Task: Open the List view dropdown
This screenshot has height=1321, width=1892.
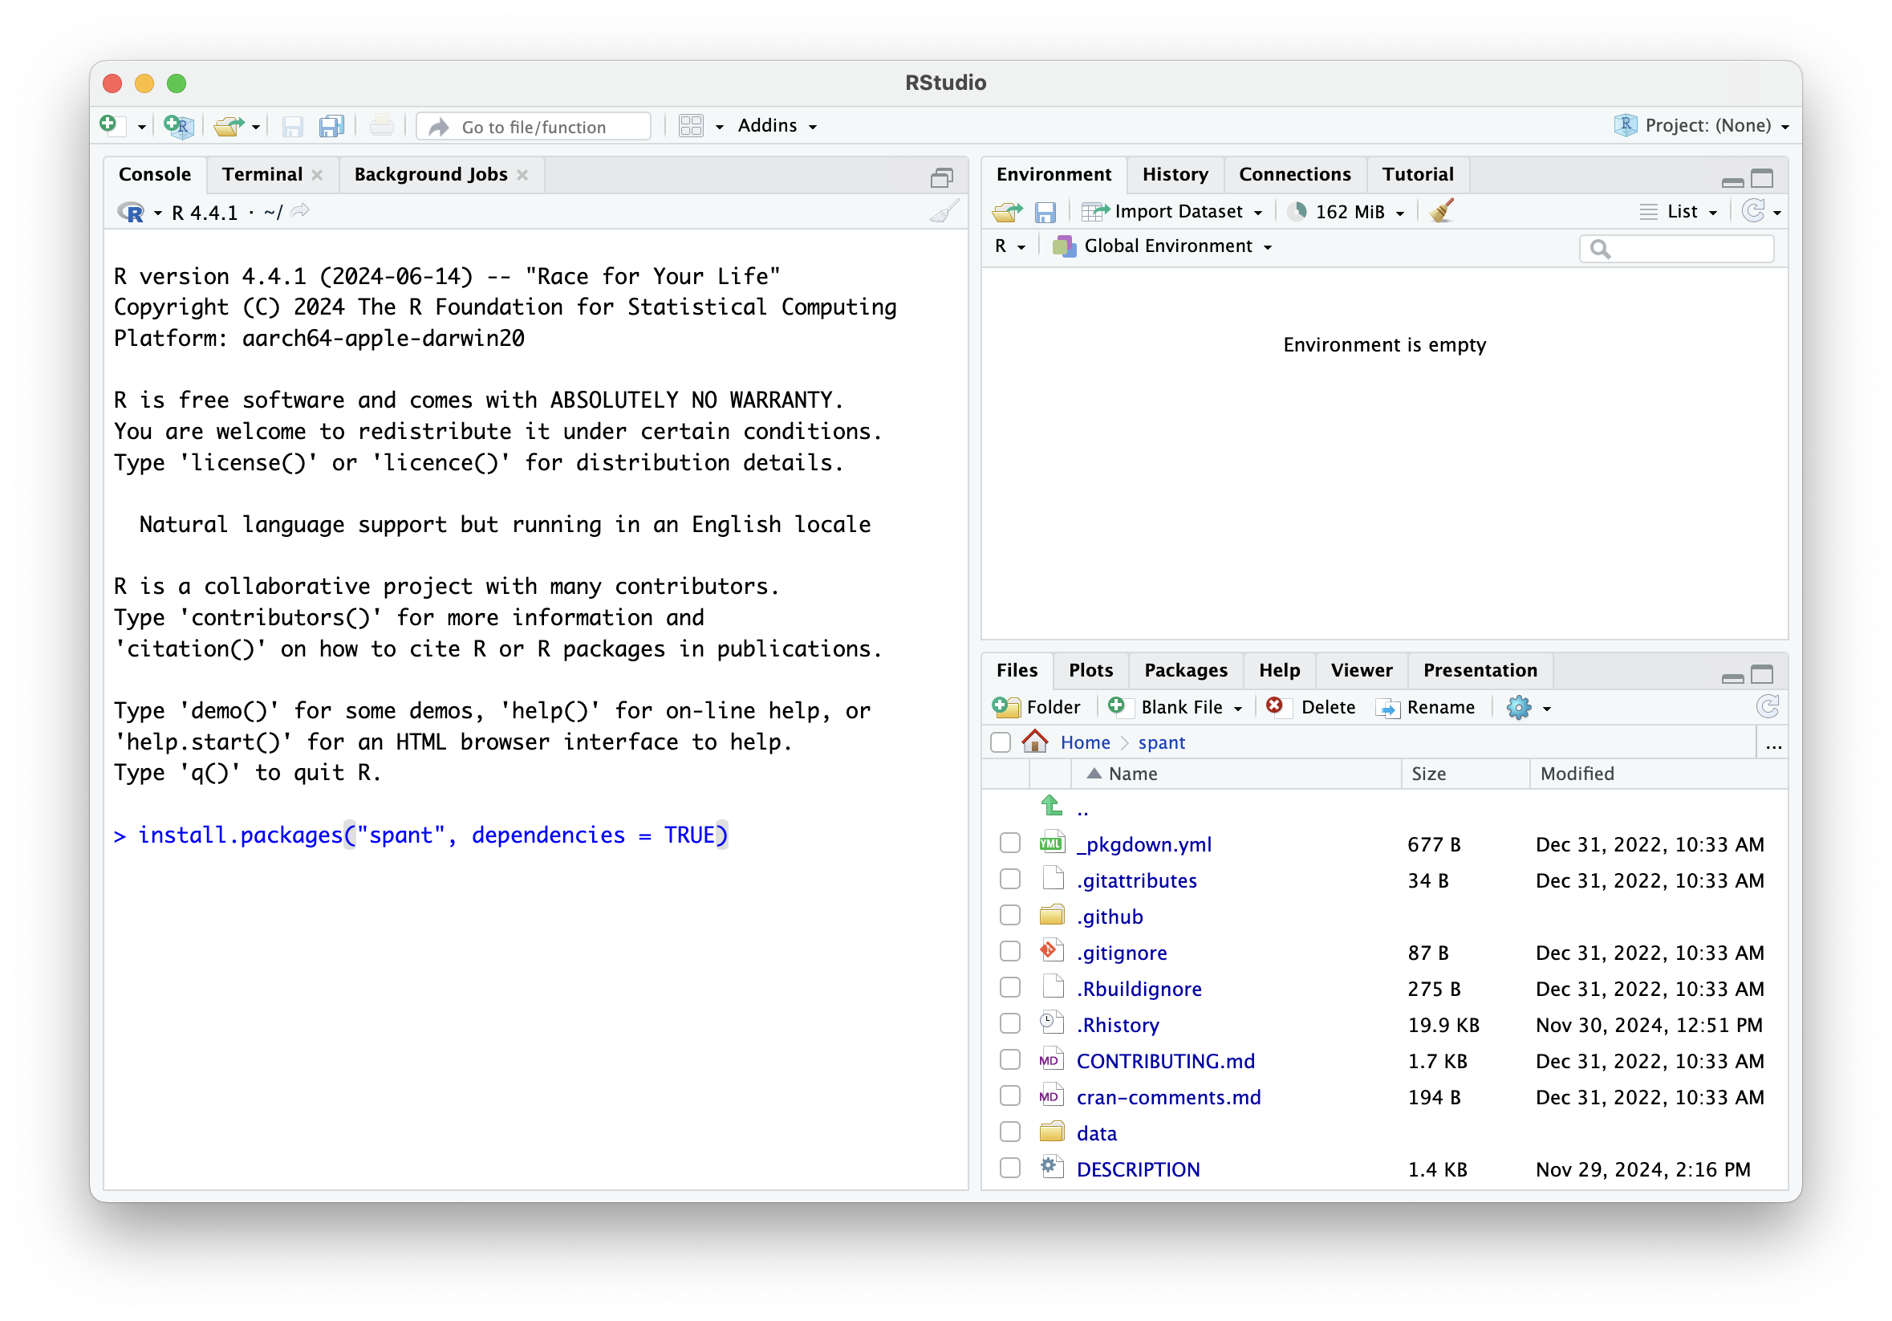Action: 1677,212
